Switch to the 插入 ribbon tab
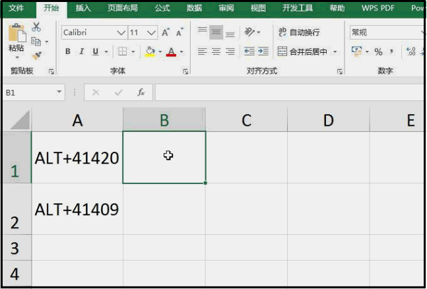Screen dimensions: 427x289 click(x=83, y=9)
